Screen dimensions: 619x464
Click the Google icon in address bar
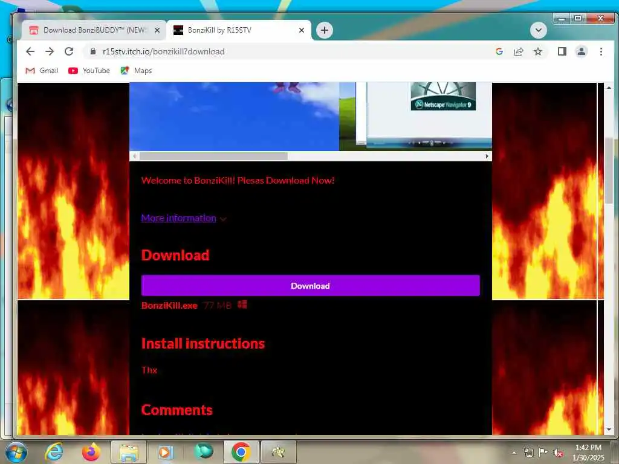(x=499, y=51)
